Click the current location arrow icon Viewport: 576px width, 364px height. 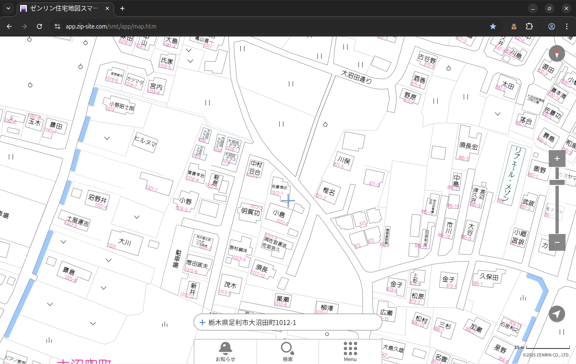click(557, 314)
